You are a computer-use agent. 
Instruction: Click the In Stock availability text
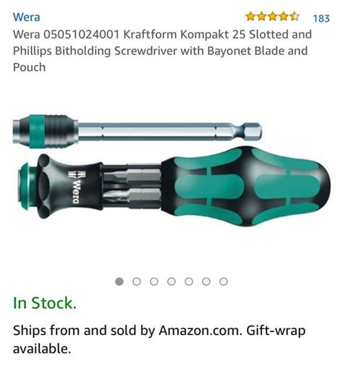pos(45,303)
